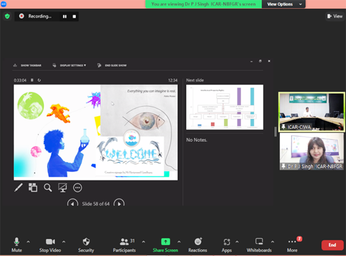Expand the arrow next to Stop Video
The image size is (346, 256).
(64, 241)
